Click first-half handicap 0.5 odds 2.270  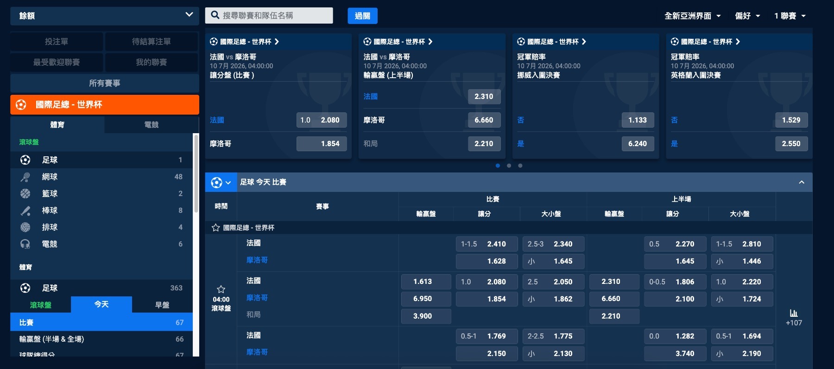675,244
